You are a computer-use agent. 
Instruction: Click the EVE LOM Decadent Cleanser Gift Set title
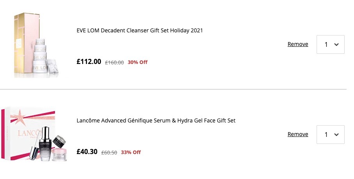coord(140,30)
